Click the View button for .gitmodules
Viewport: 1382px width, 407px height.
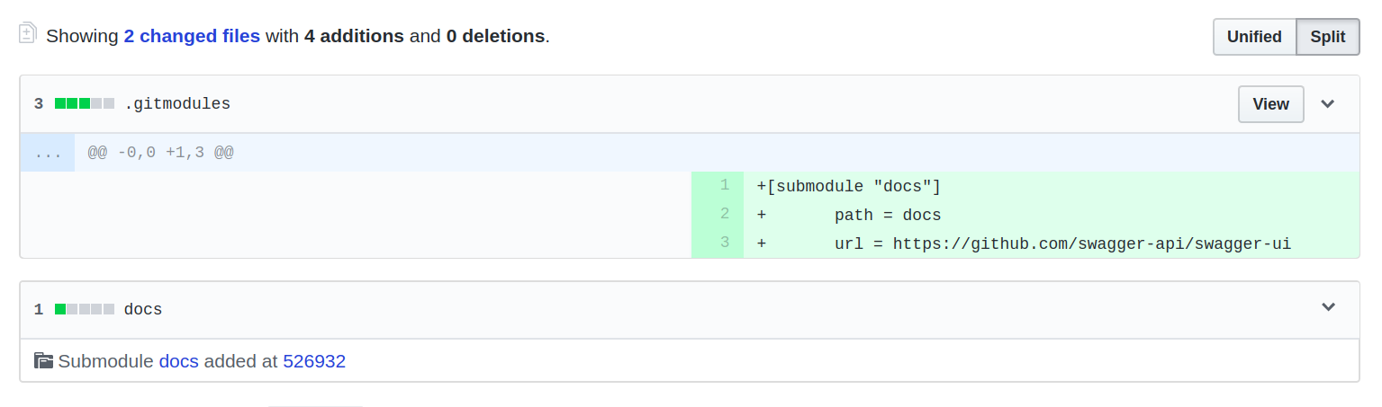tap(1270, 104)
